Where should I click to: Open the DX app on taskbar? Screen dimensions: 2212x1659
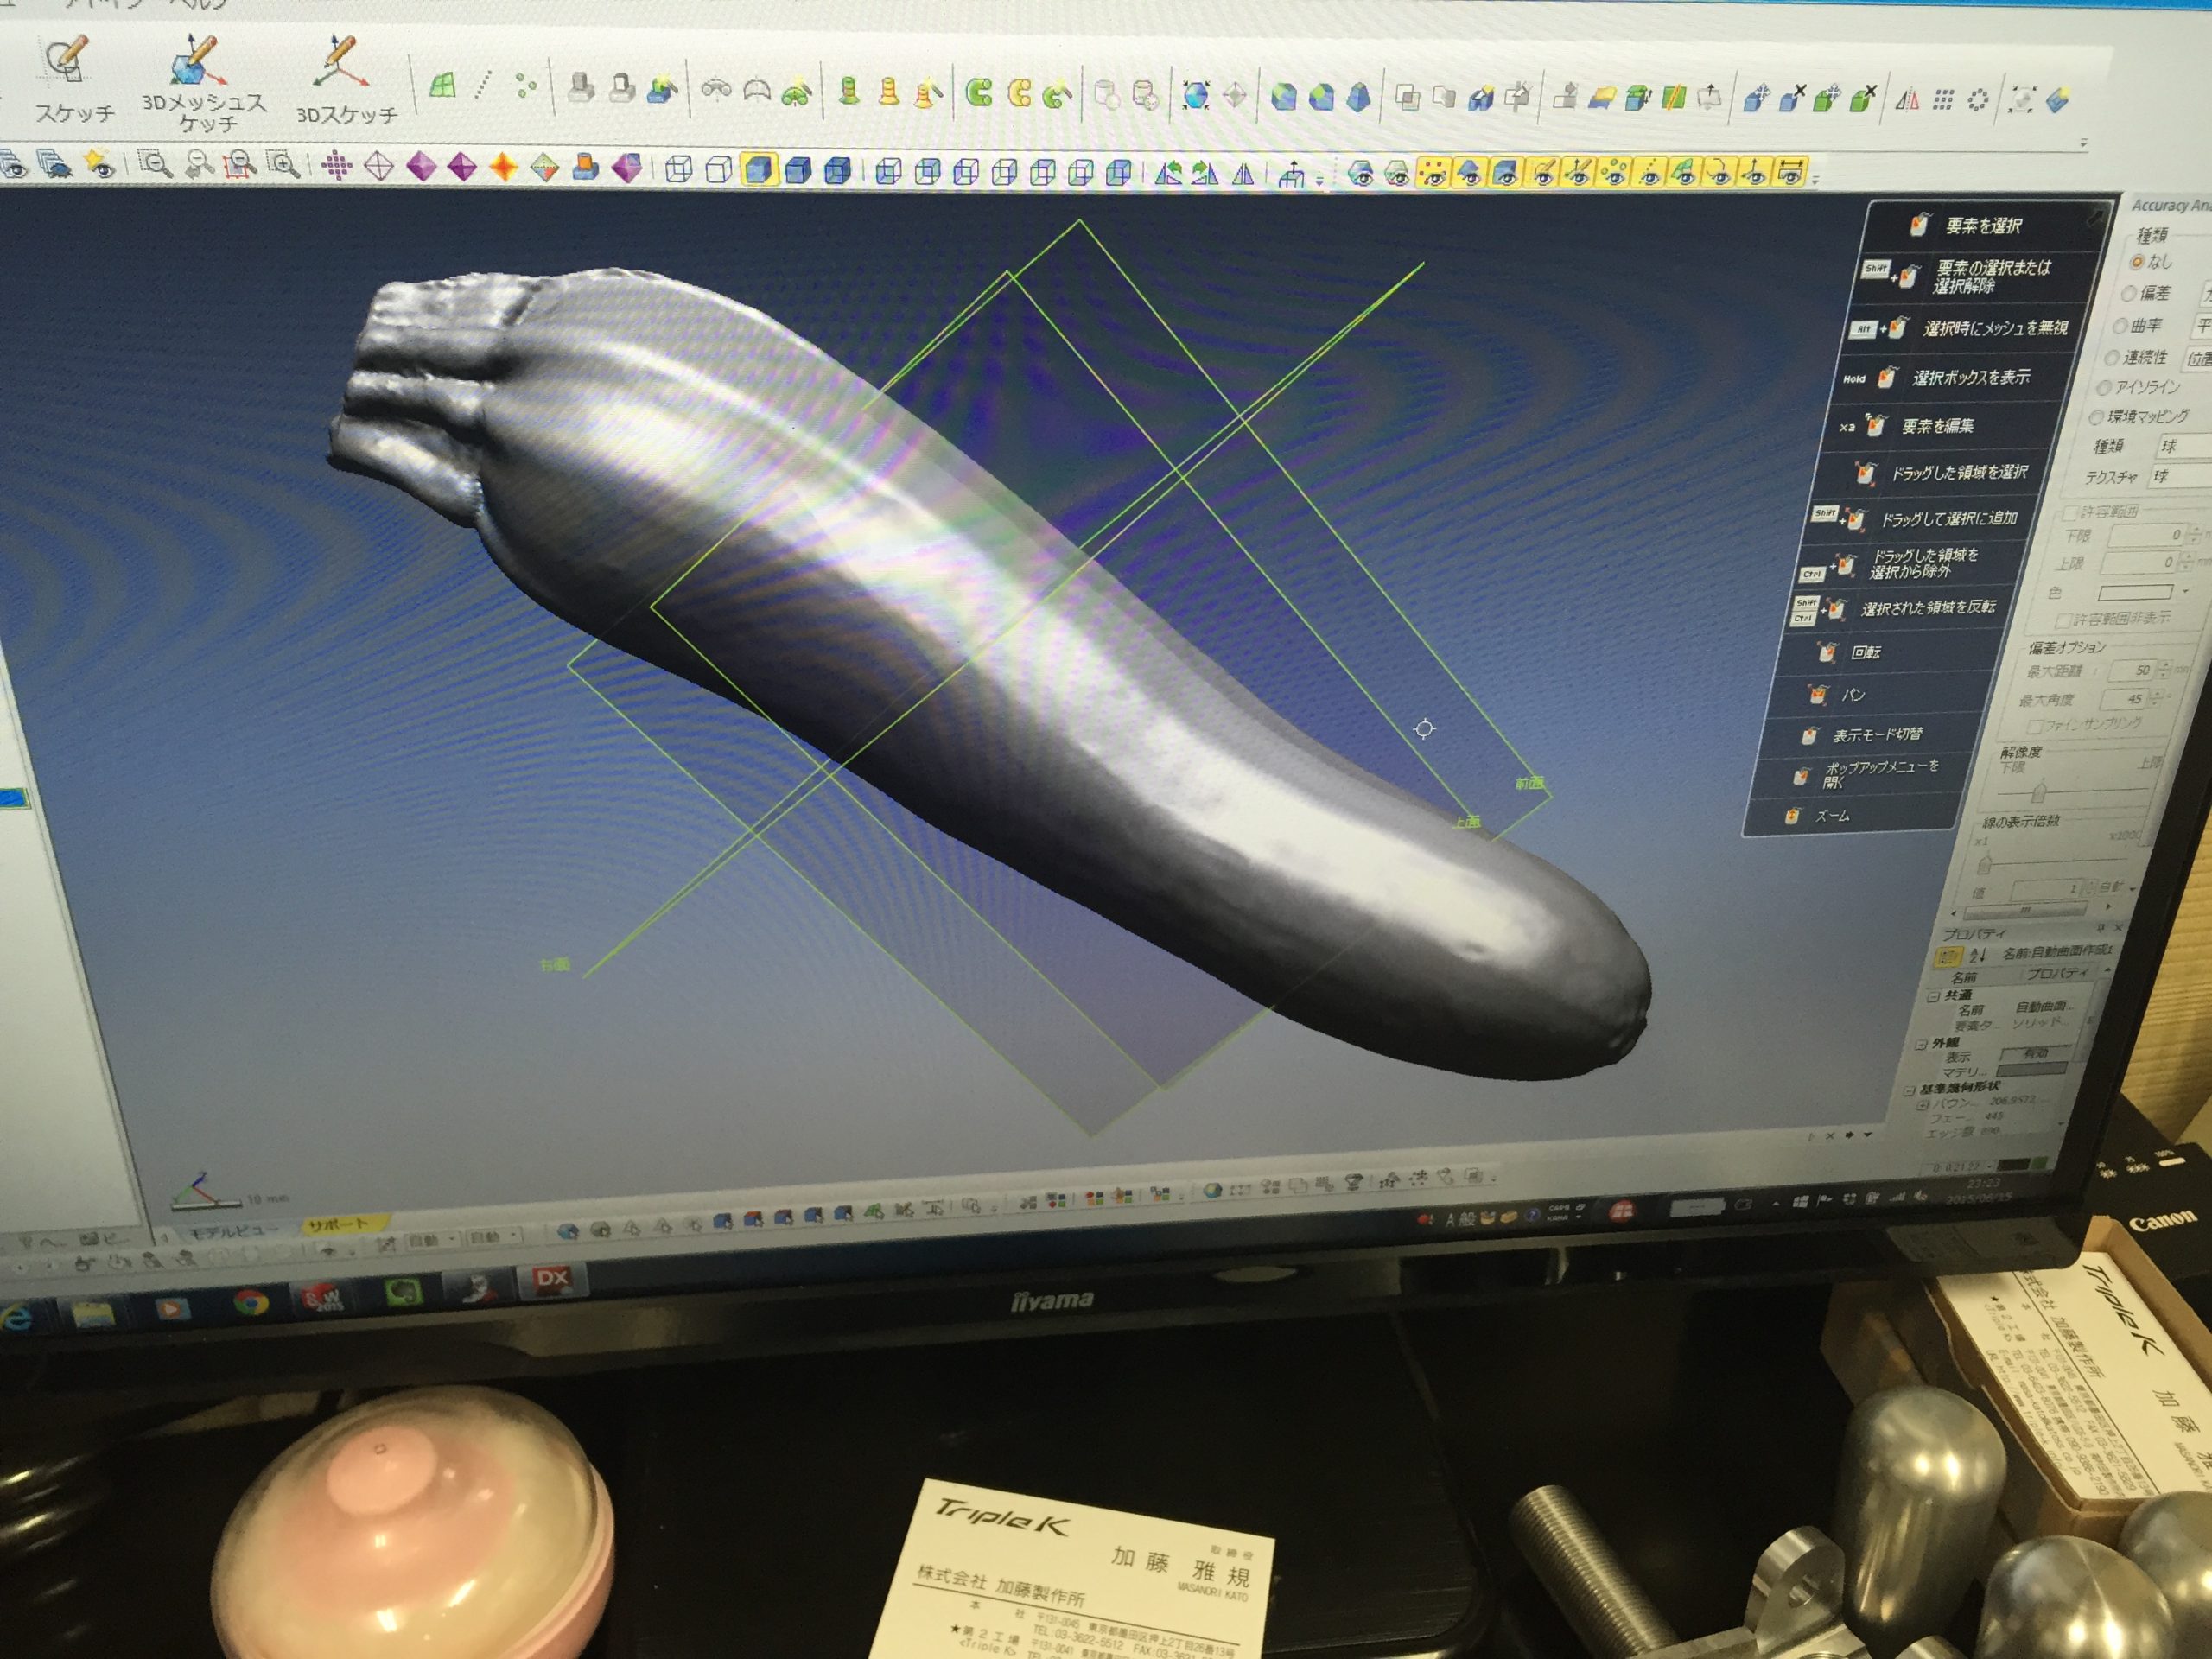point(551,1280)
